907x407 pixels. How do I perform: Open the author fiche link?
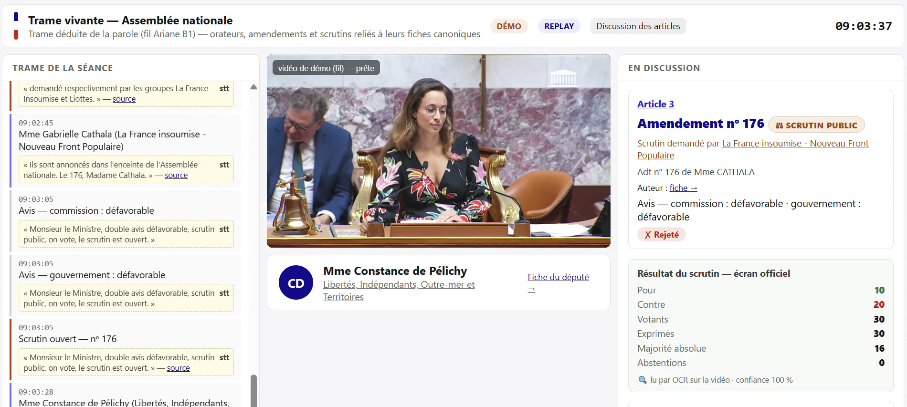(x=683, y=188)
